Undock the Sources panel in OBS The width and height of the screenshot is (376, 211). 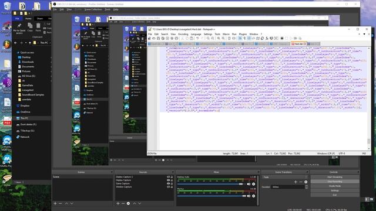click(172, 172)
